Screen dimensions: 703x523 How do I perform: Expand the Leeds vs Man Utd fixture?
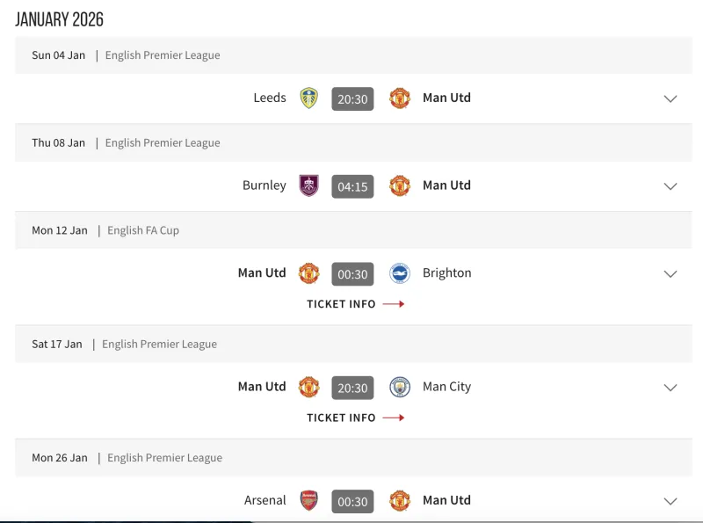[x=670, y=98]
